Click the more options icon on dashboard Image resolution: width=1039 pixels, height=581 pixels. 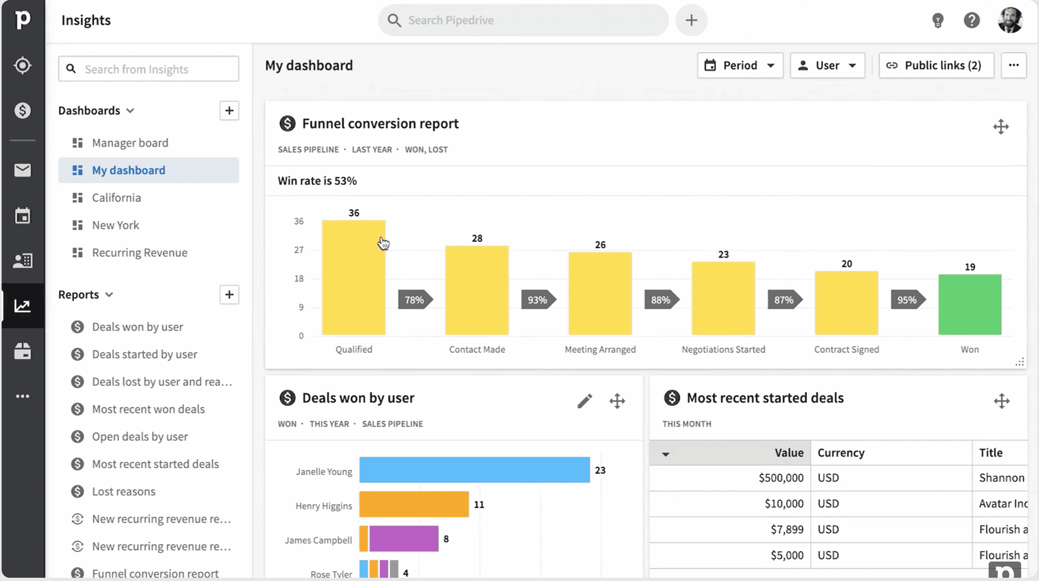[1014, 65]
